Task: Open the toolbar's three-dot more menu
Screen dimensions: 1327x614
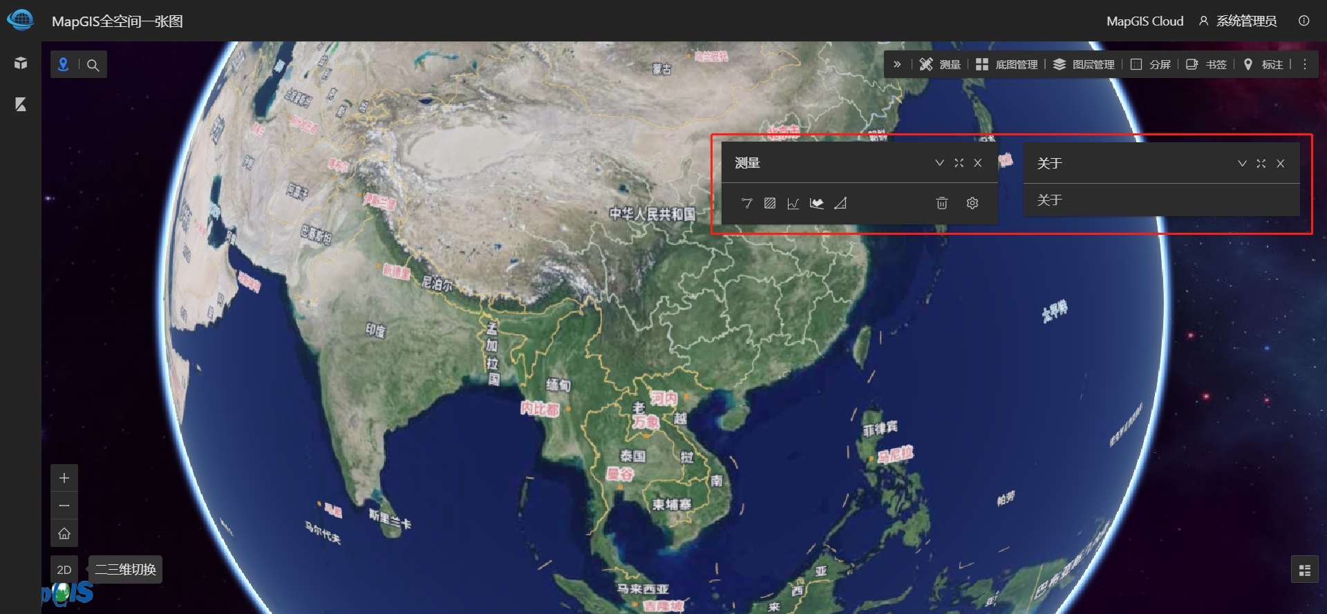Action: [x=1305, y=64]
